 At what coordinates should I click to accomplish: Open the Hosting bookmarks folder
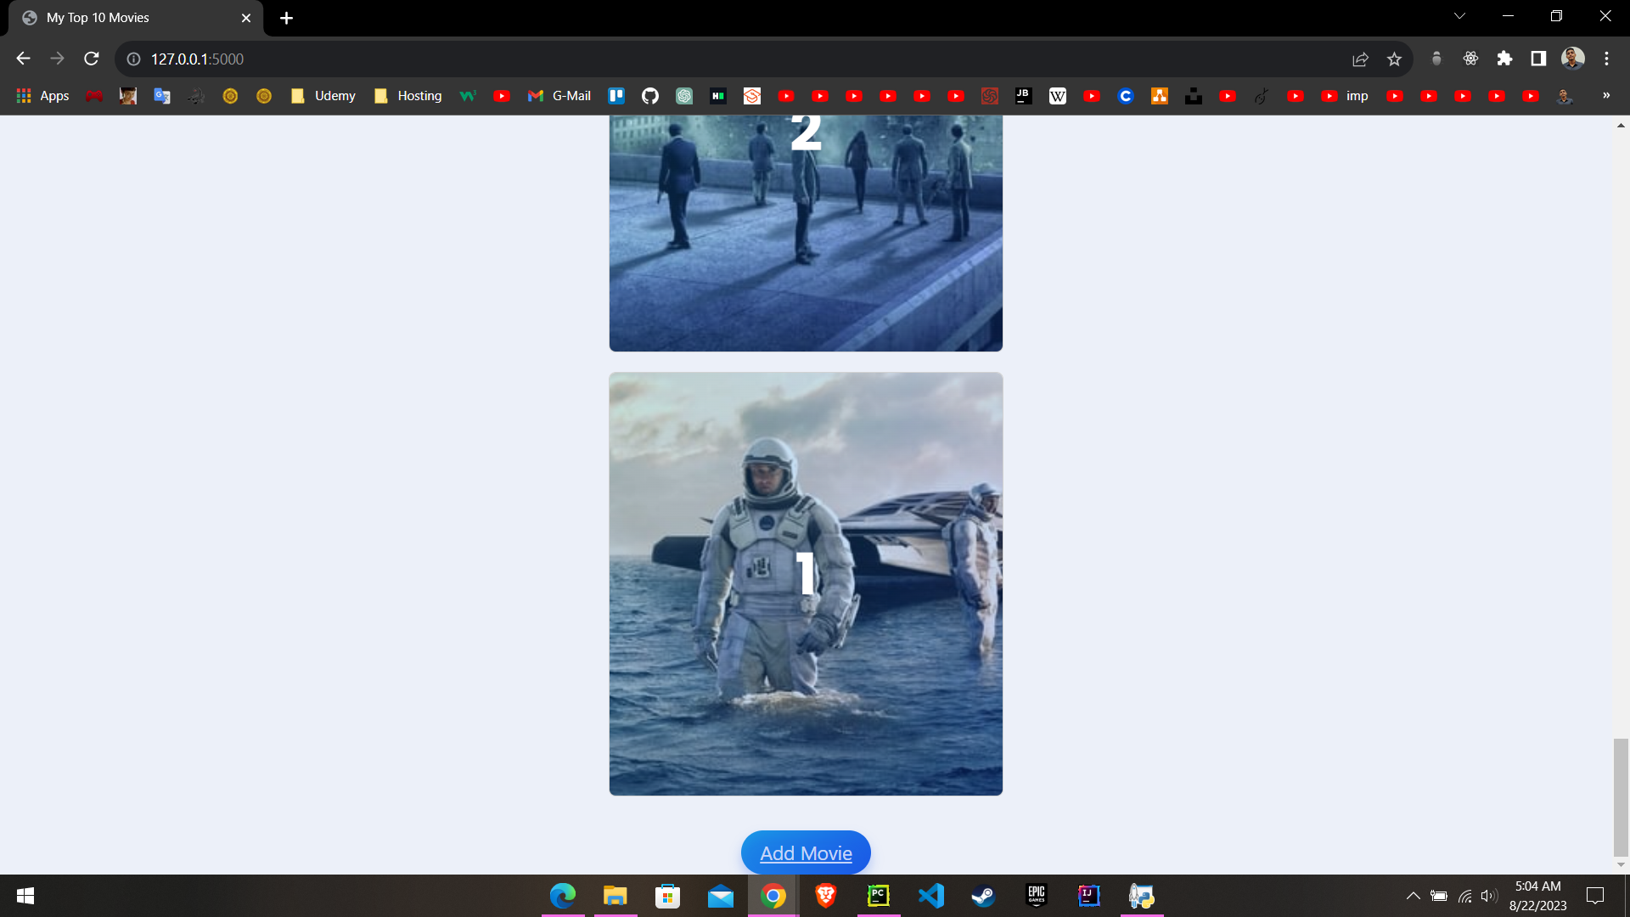[x=408, y=96]
